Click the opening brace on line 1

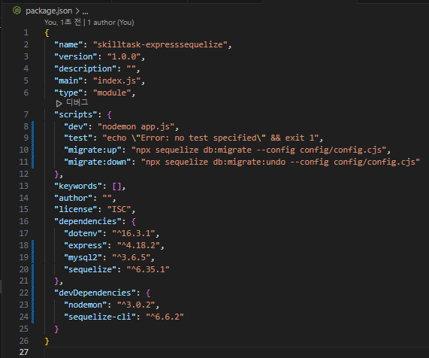click(x=47, y=33)
